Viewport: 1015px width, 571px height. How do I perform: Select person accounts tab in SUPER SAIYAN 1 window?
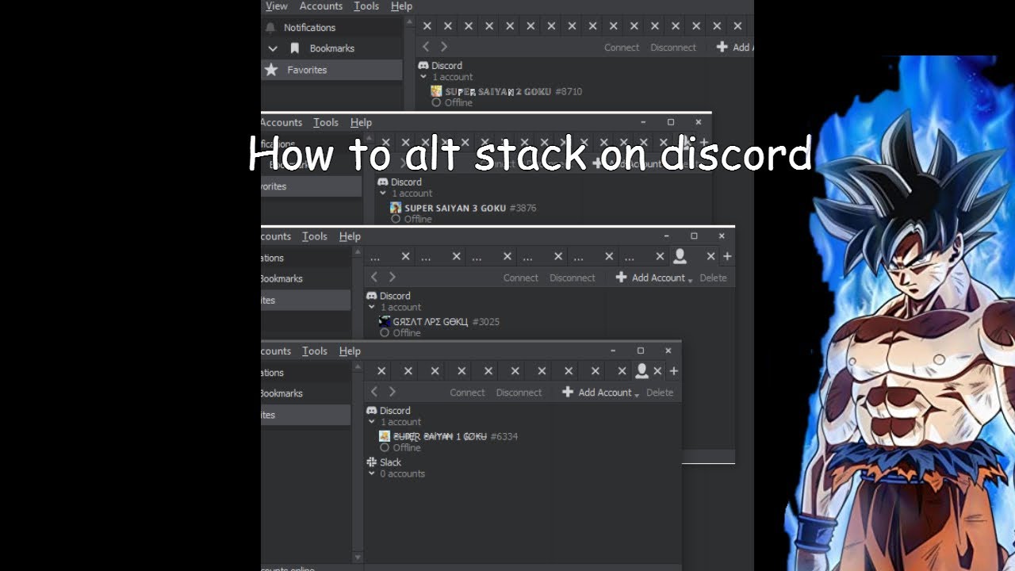(642, 371)
